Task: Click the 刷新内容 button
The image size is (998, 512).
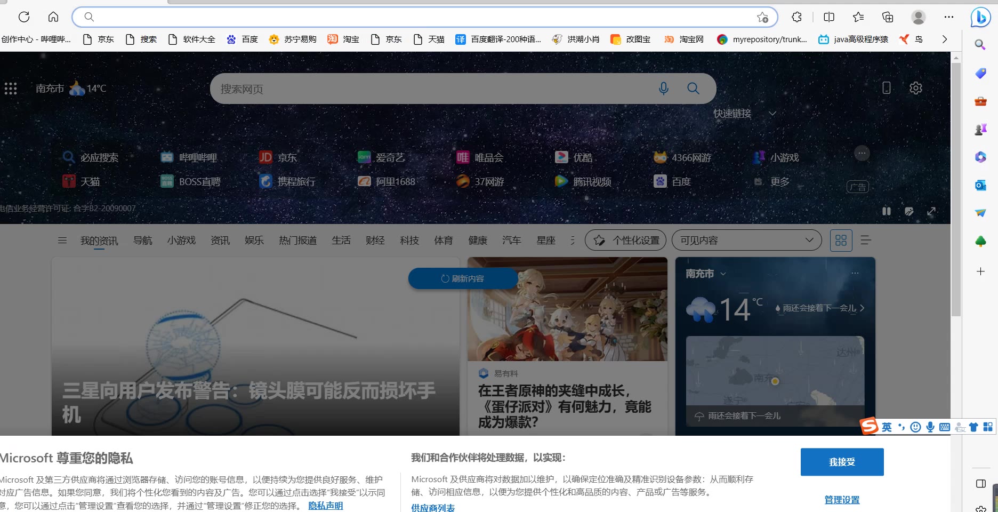Action: (463, 278)
